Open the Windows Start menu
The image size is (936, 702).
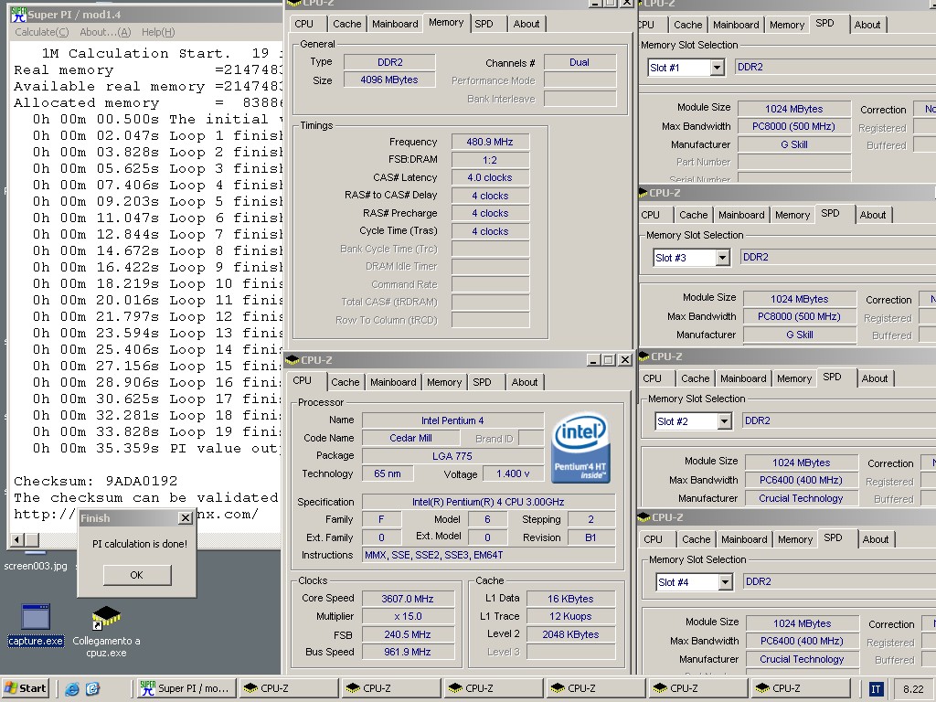(25, 688)
